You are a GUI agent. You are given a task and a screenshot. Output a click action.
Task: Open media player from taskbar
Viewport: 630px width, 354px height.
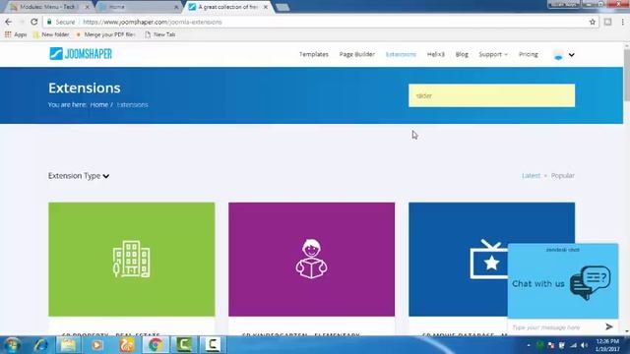[96, 345]
